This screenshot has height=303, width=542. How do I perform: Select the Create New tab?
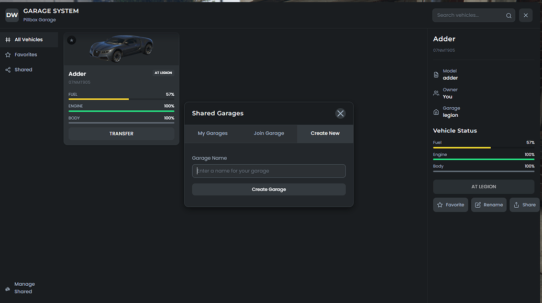click(x=325, y=133)
